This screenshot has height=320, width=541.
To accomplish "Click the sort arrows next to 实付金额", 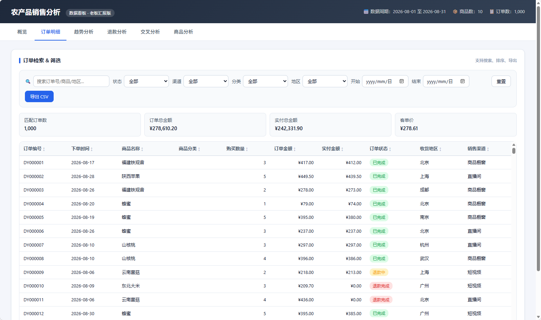I will [342, 149].
